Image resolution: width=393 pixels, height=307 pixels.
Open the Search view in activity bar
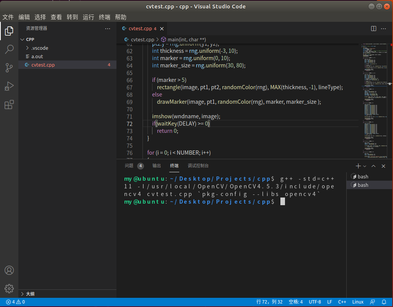(x=9, y=49)
